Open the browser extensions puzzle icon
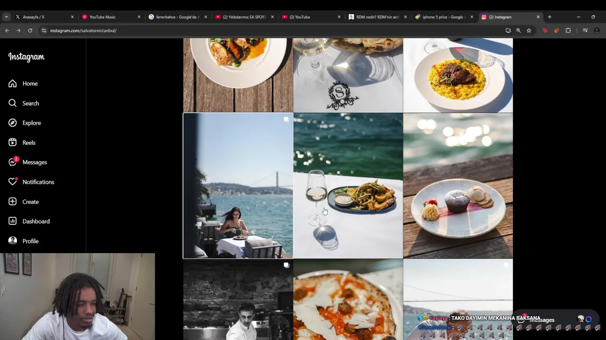The image size is (606, 340). (568, 30)
